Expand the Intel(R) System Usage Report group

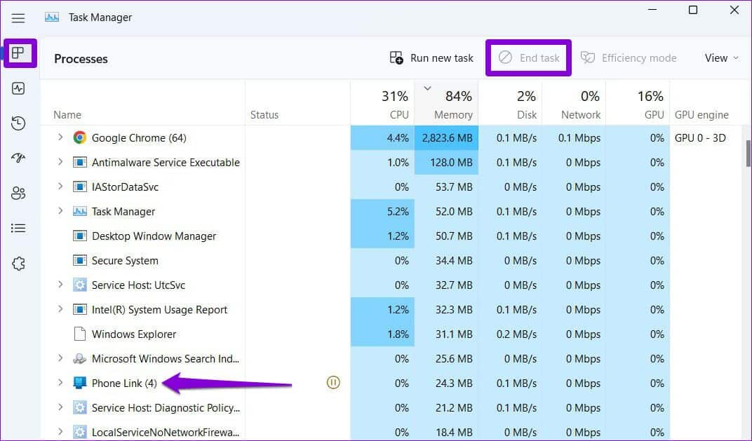tap(60, 309)
